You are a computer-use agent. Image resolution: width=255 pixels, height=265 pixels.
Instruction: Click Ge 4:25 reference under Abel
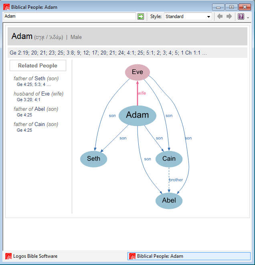(x=24, y=115)
